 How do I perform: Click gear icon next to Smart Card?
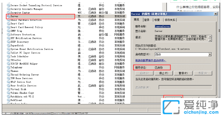click(8, 23)
